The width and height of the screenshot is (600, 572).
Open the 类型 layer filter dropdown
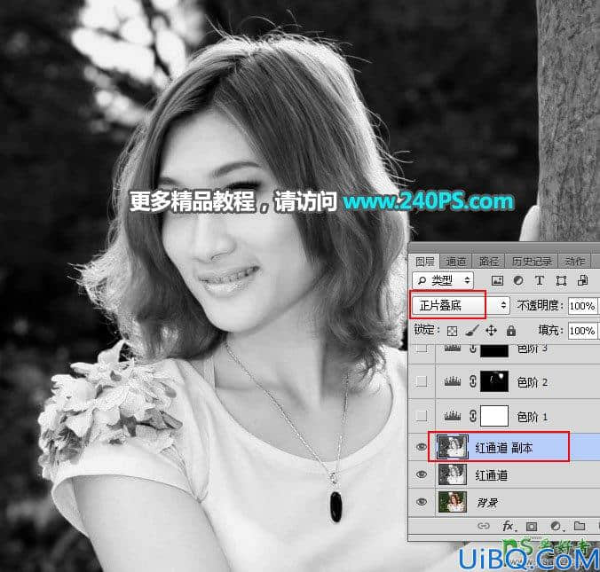[443, 280]
